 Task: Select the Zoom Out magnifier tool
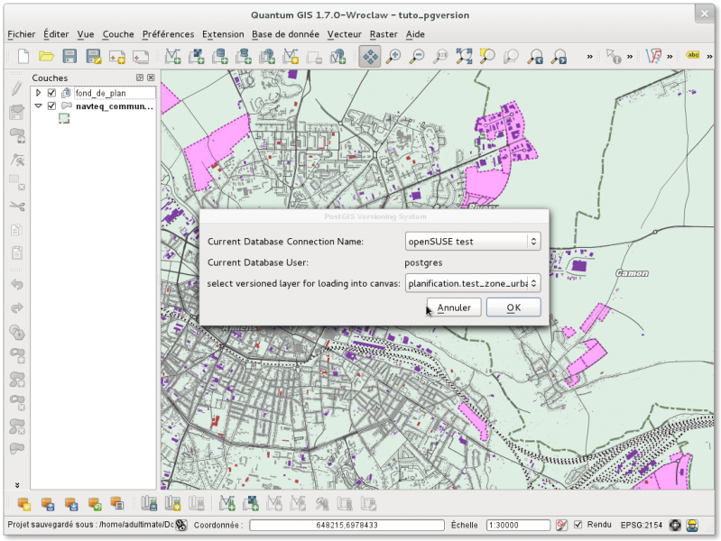pyautogui.click(x=417, y=57)
